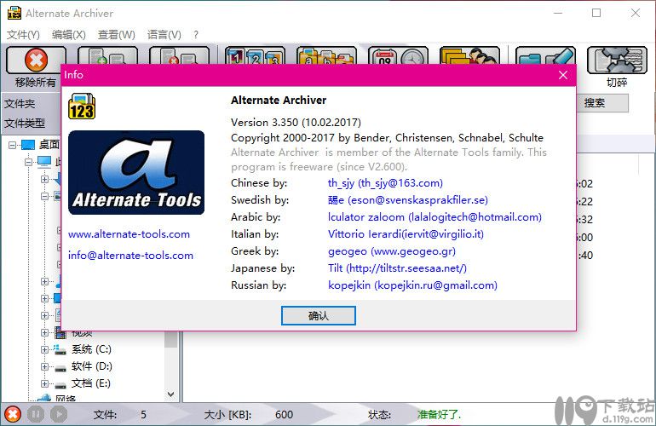The height and width of the screenshot is (426, 656).
Task: Open the ? help menu
Action: pyautogui.click(x=196, y=34)
